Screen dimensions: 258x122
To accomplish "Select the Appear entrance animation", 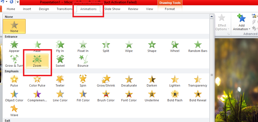I will point(14,46).
